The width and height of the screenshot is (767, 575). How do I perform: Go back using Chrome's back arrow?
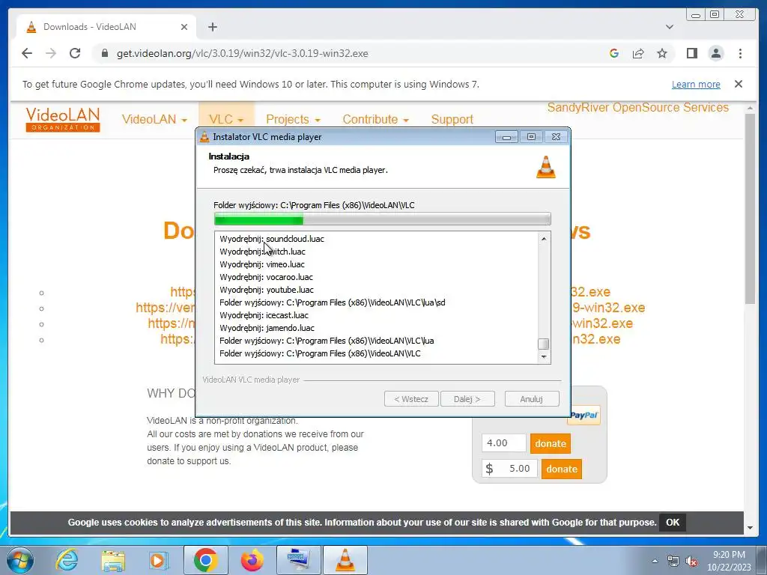click(x=27, y=53)
